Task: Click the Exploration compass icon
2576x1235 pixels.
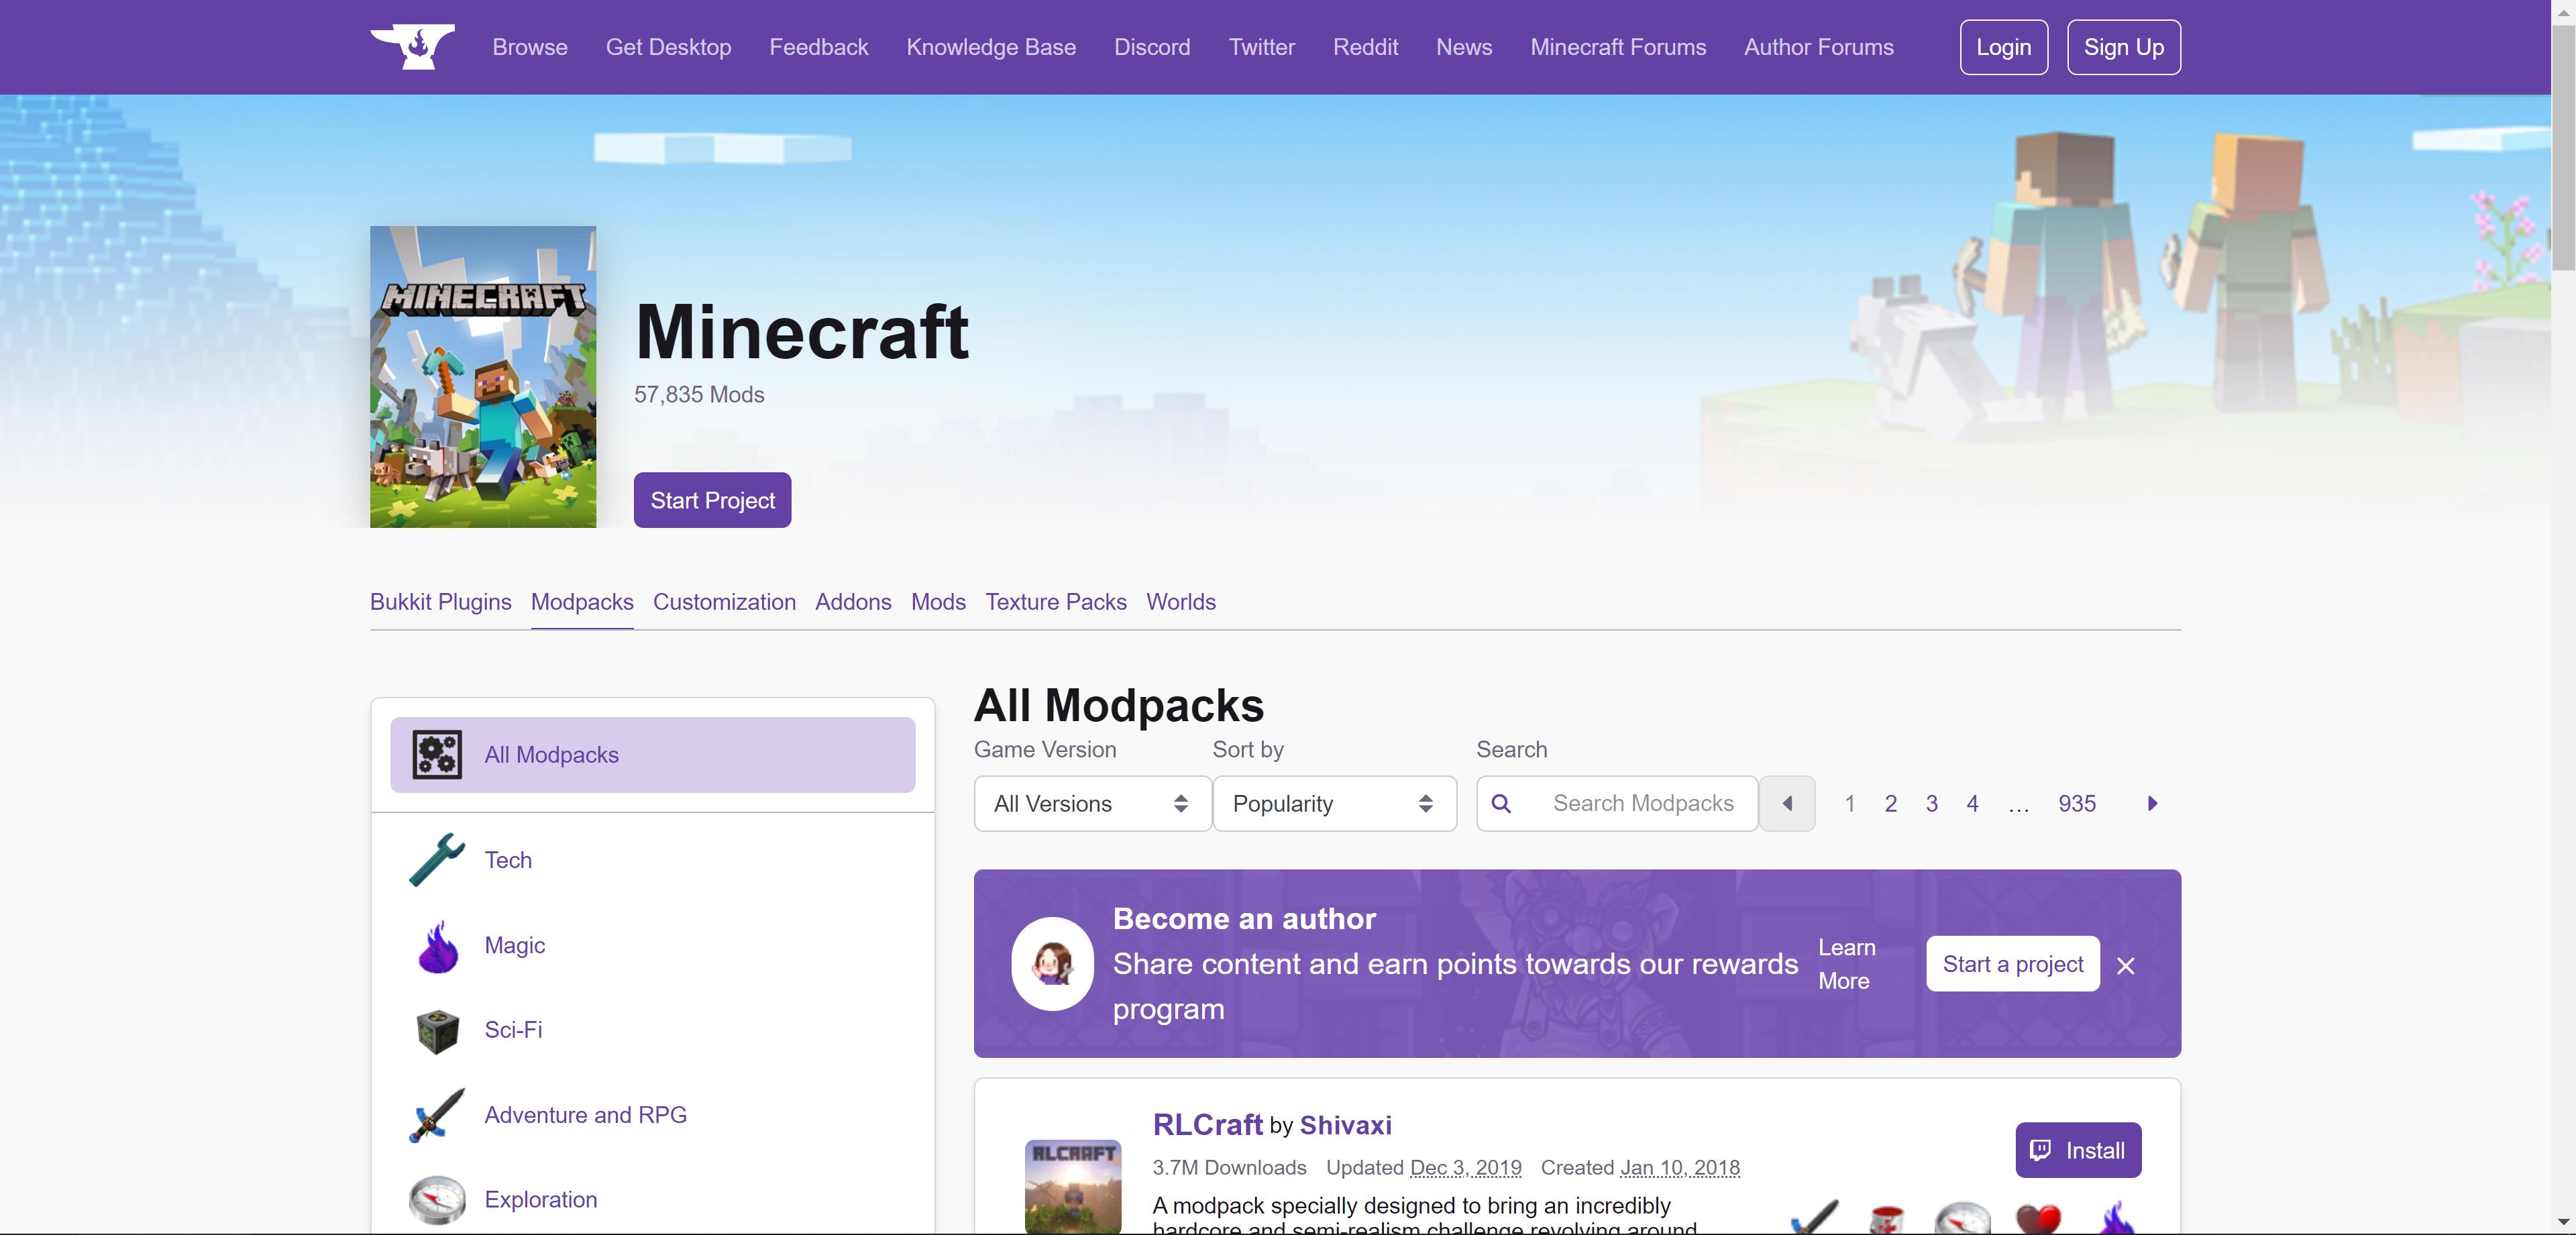Action: coord(437,1199)
